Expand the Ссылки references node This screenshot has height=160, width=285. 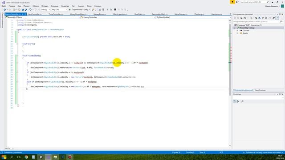[237, 31]
